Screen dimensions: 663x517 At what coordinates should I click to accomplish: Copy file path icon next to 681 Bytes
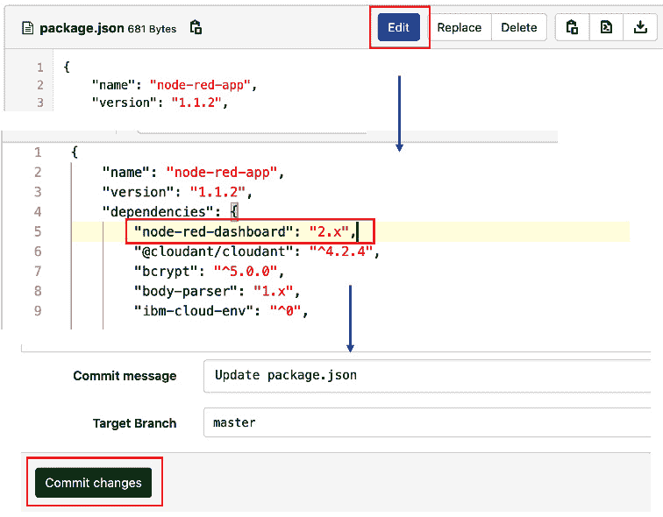coord(196,28)
